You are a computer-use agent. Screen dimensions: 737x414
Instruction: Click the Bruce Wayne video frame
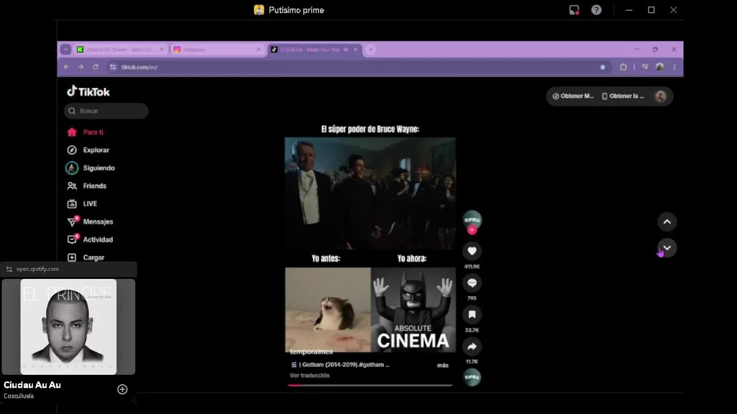click(x=370, y=193)
